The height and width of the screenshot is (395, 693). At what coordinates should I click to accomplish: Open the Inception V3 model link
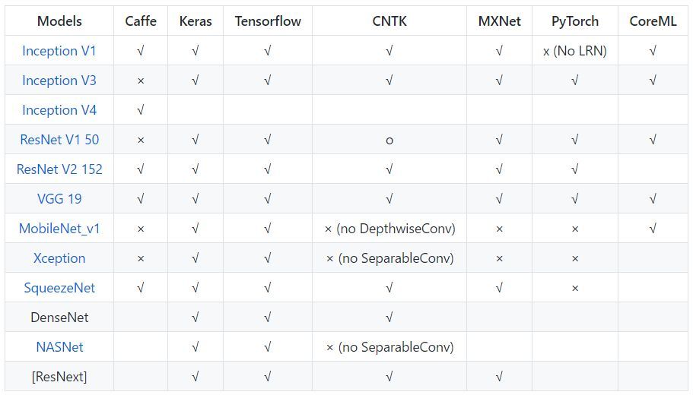click(59, 81)
